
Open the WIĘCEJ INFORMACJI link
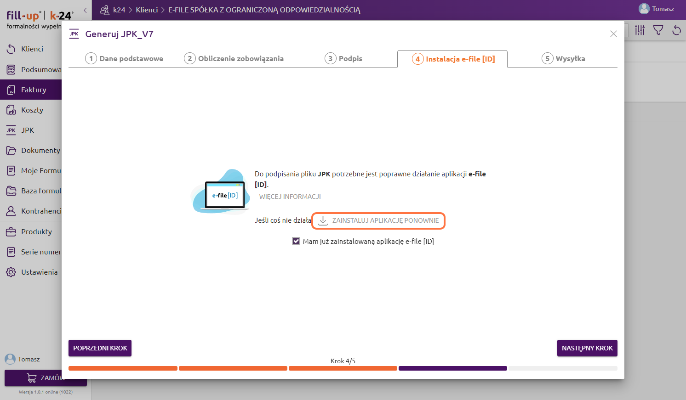click(290, 197)
